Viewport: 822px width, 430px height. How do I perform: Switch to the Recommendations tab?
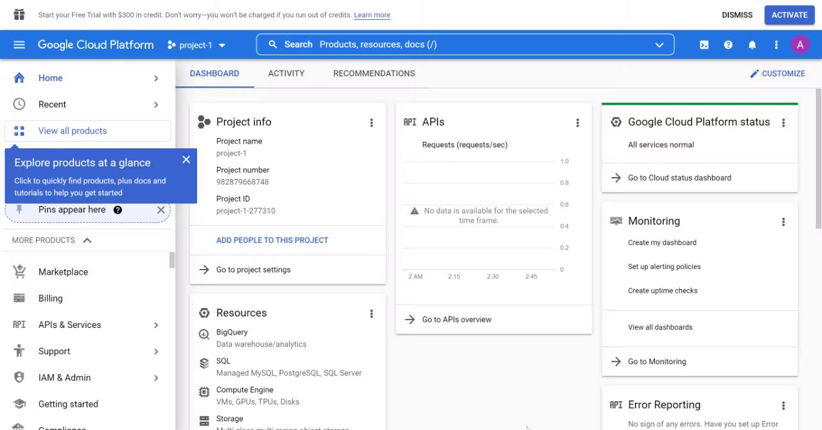374,73
